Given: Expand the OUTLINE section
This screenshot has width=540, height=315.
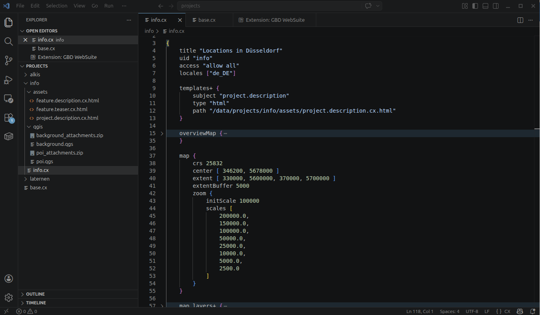Looking at the screenshot, I should coord(35,294).
